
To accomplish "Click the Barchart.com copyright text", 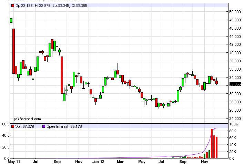I will click(x=27, y=119).
